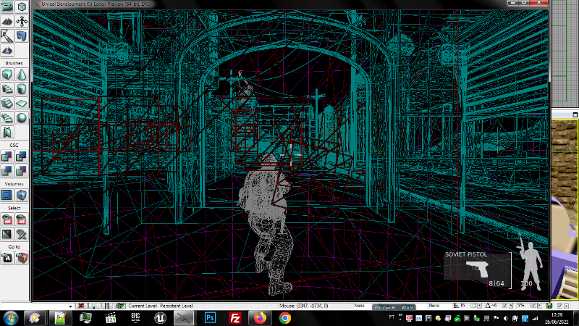The width and height of the screenshot is (579, 326).
Task: Open Media Player Classic taskbar icon
Action: click(x=111, y=318)
